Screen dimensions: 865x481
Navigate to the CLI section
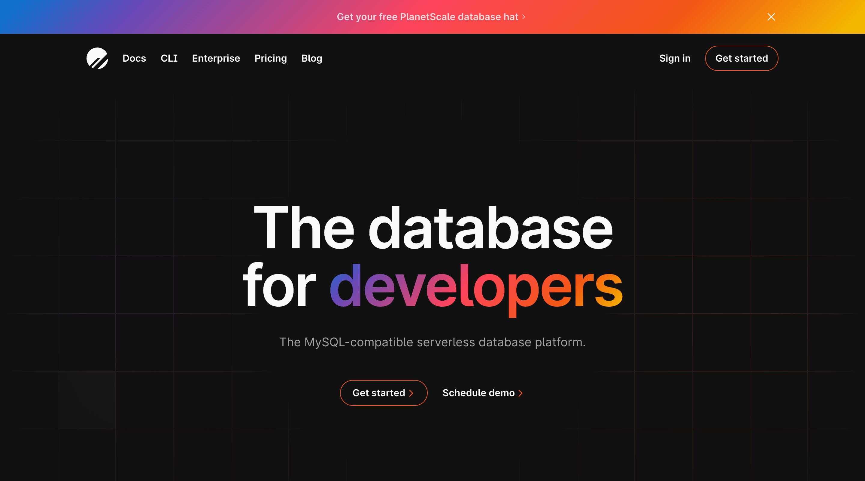coord(169,58)
